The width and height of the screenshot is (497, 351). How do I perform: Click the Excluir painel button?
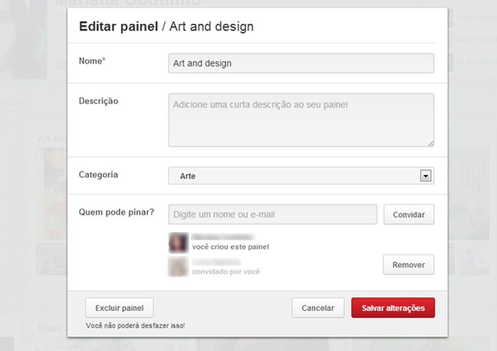tap(119, 308)
